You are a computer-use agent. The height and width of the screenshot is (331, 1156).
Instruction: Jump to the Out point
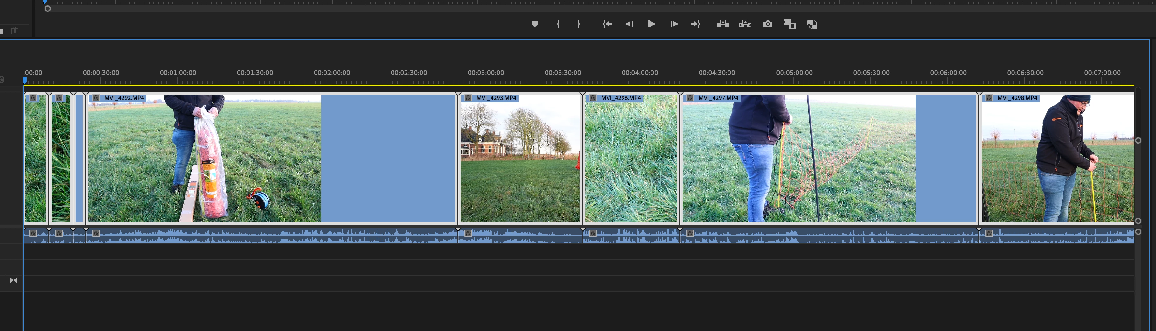tap(696, 24)
